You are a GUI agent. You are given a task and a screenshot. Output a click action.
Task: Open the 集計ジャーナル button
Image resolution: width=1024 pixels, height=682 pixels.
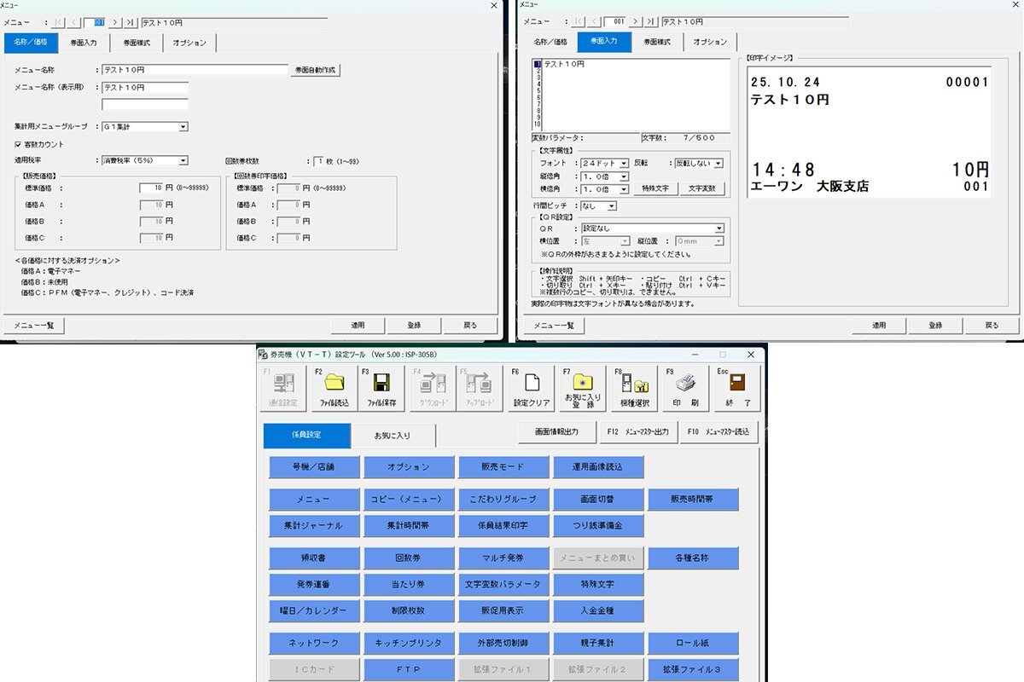(x=313, y=526)
